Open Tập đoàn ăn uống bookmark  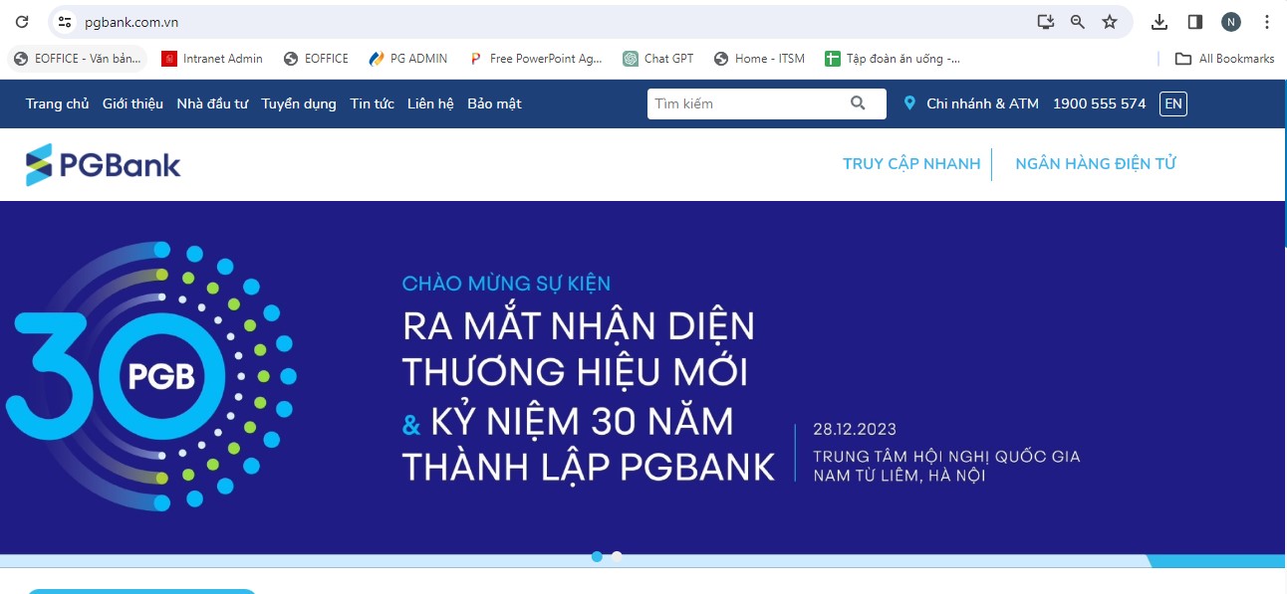click(893, 59)
